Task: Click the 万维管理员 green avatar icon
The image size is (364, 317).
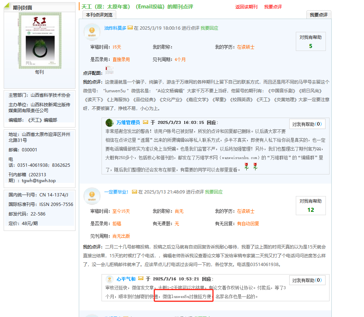Action: pos(109,122)
